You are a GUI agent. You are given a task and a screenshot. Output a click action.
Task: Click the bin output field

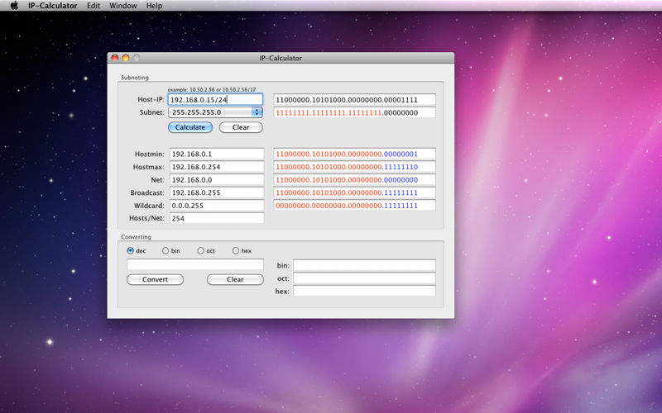pyautogui.click(x=364, y=265)
